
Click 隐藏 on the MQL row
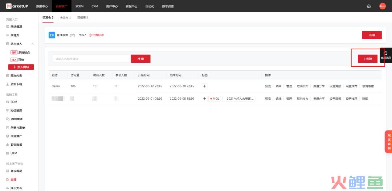click(365, 99)
